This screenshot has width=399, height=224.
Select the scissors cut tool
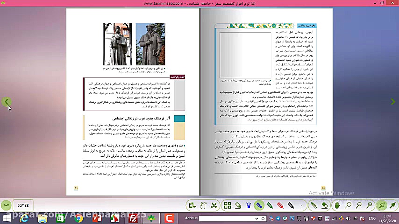tap(214, 205)
